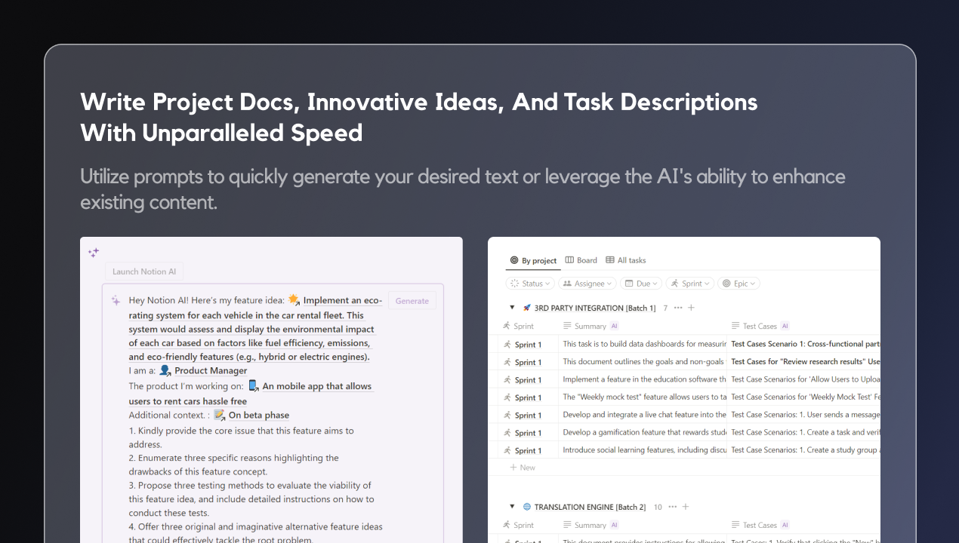Click the Generate button
The width and height of the screenshot is (959, 543).
412,301
